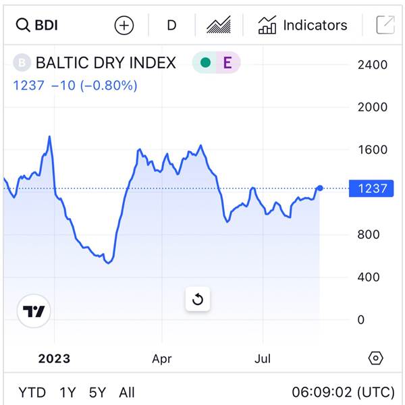Open the TradingView logo link
Screen dimensions: 405x405
(34, 311)
